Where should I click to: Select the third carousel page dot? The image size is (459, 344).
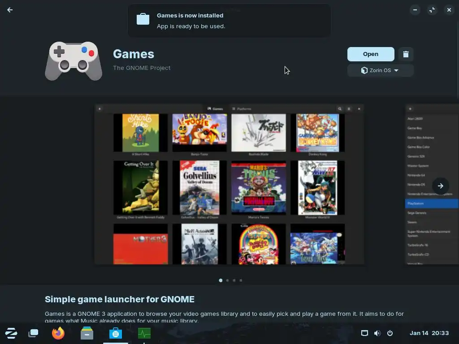234,280
